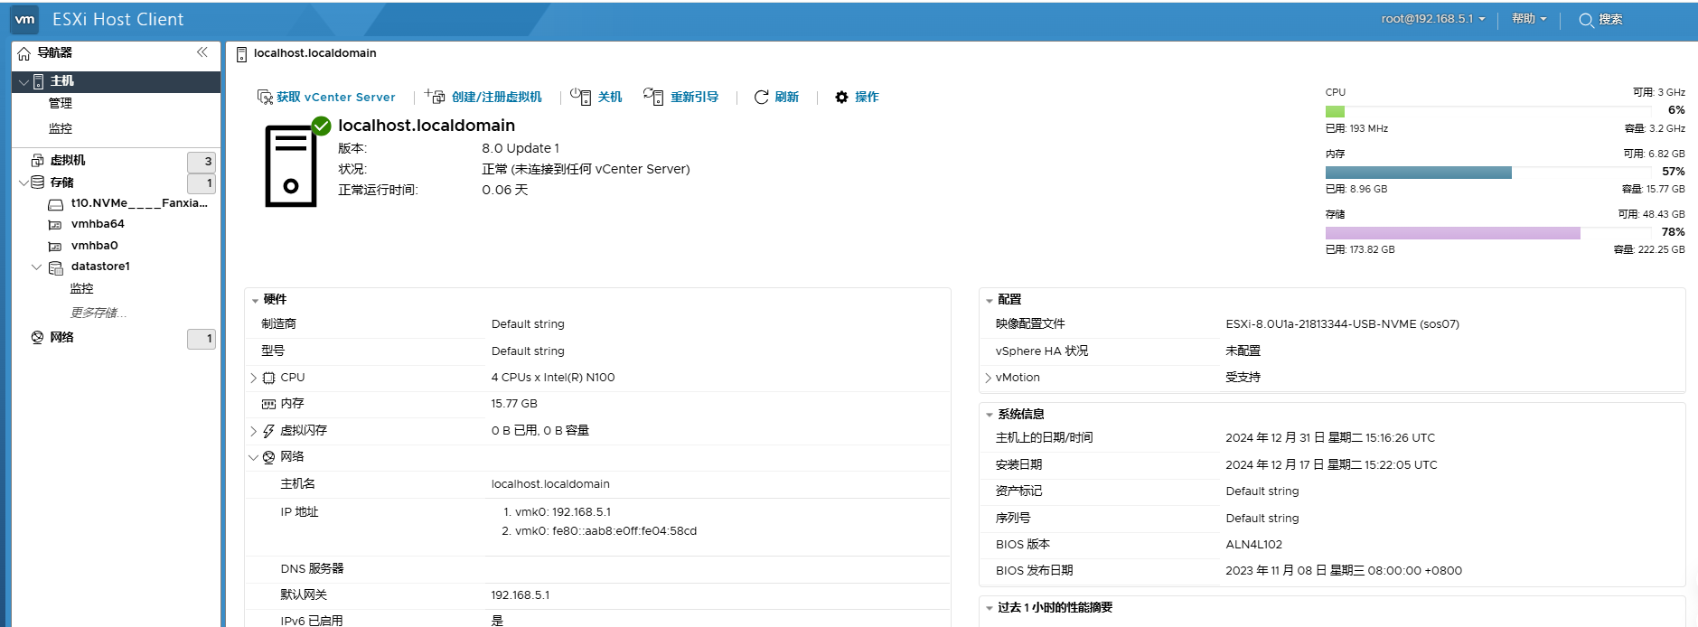Viewport: 1698px width, 627px height.
Task: Click the CPU chip icon in hardware
Action: (x=268, y=378)
